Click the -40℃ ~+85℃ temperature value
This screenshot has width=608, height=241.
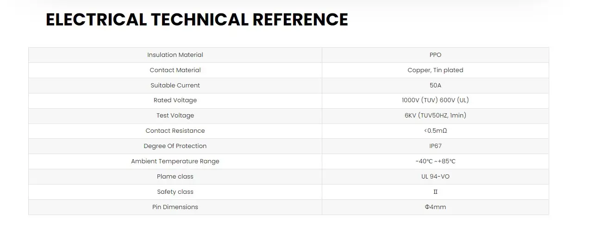pyautogui.click(x=435, y=161)
